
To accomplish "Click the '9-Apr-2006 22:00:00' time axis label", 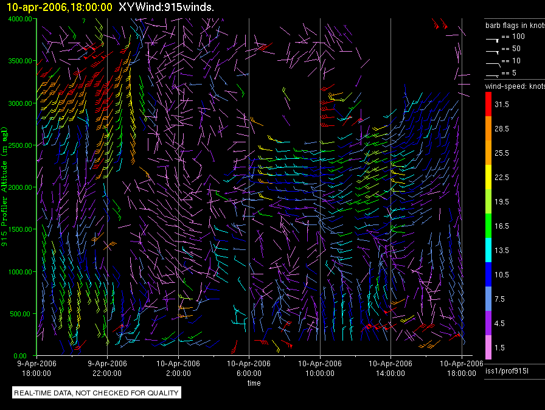I will point(107,368).
